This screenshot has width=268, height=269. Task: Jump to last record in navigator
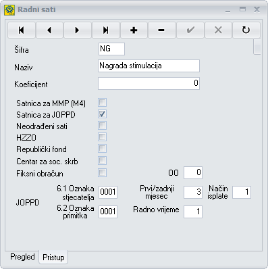coord(106,30)
